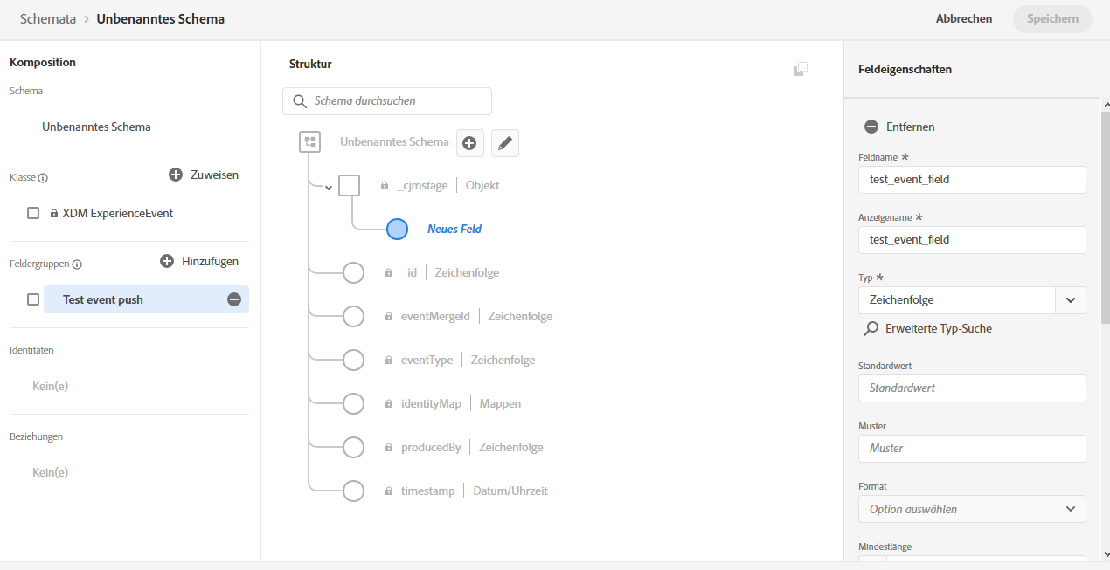This screenshot has height=570, width=1110.
Task: Click the minus icon on Test event push
Action: coord(234,299)
